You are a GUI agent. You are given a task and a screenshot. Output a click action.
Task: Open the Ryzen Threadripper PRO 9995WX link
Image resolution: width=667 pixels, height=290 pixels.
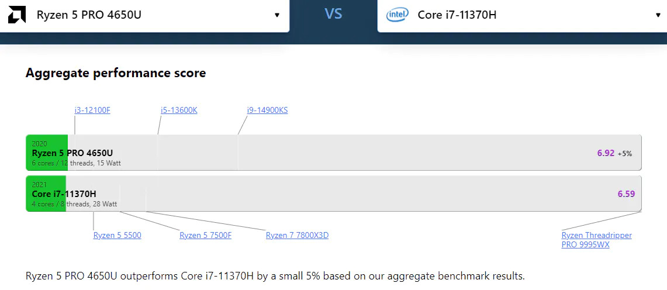click(597, 240)
